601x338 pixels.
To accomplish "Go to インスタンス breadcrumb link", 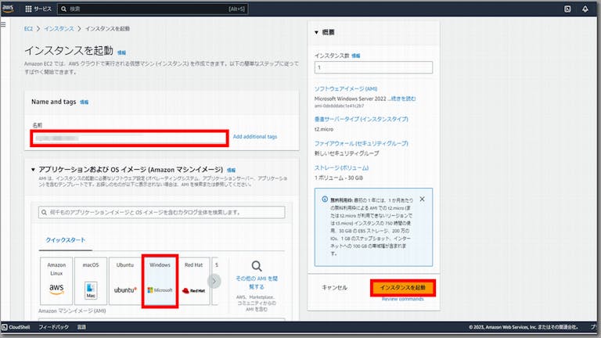I will (x=59, y=29).
